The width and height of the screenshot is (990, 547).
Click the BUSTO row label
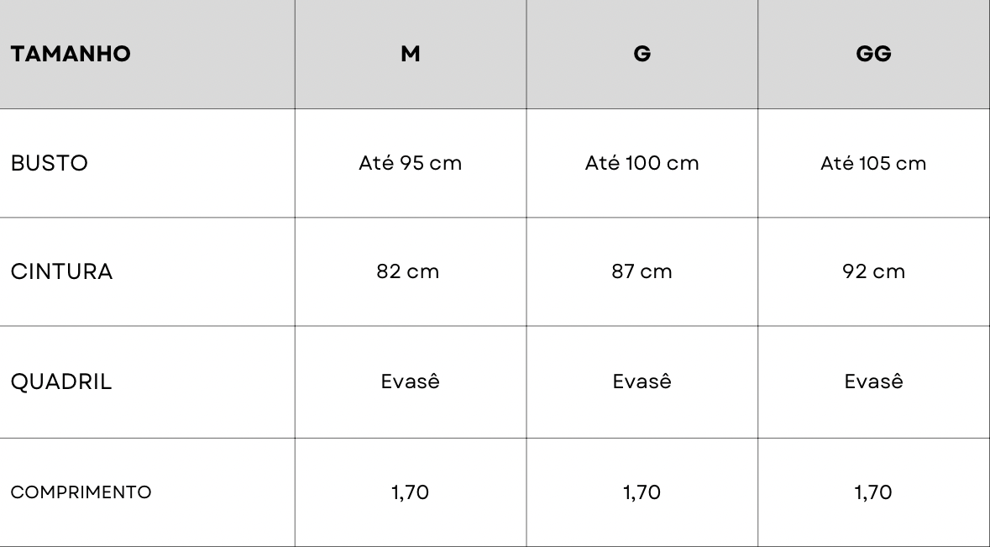tap(49, 163)
